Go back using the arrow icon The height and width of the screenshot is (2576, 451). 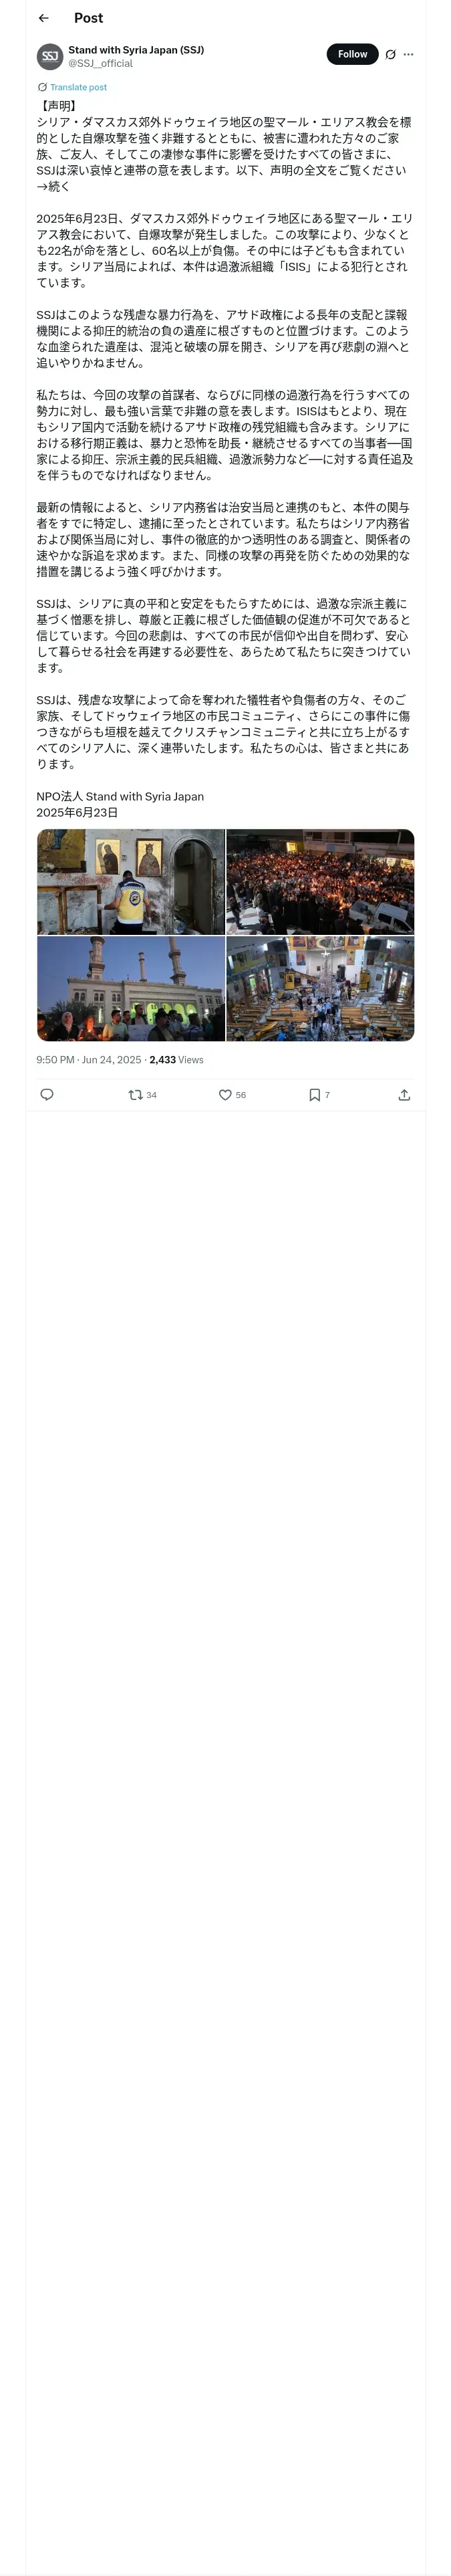coord(43,18)
